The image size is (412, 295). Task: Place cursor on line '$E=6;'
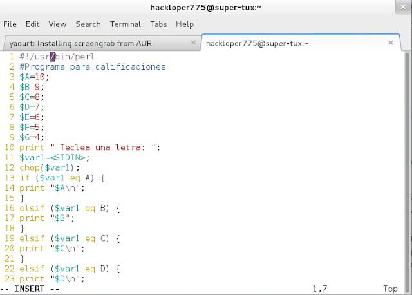click(32, 117)
